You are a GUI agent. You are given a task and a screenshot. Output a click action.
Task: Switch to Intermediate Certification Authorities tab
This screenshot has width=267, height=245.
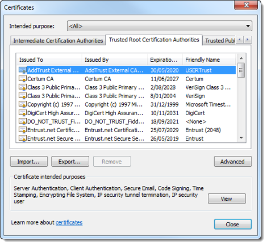coord(58,41)
